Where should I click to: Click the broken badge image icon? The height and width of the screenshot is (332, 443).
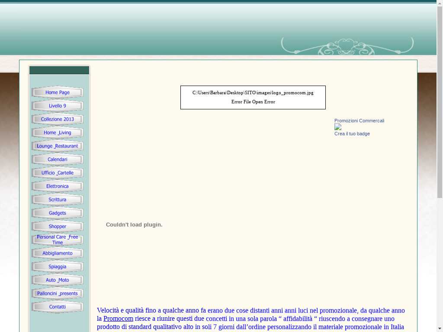click(338, 127)
